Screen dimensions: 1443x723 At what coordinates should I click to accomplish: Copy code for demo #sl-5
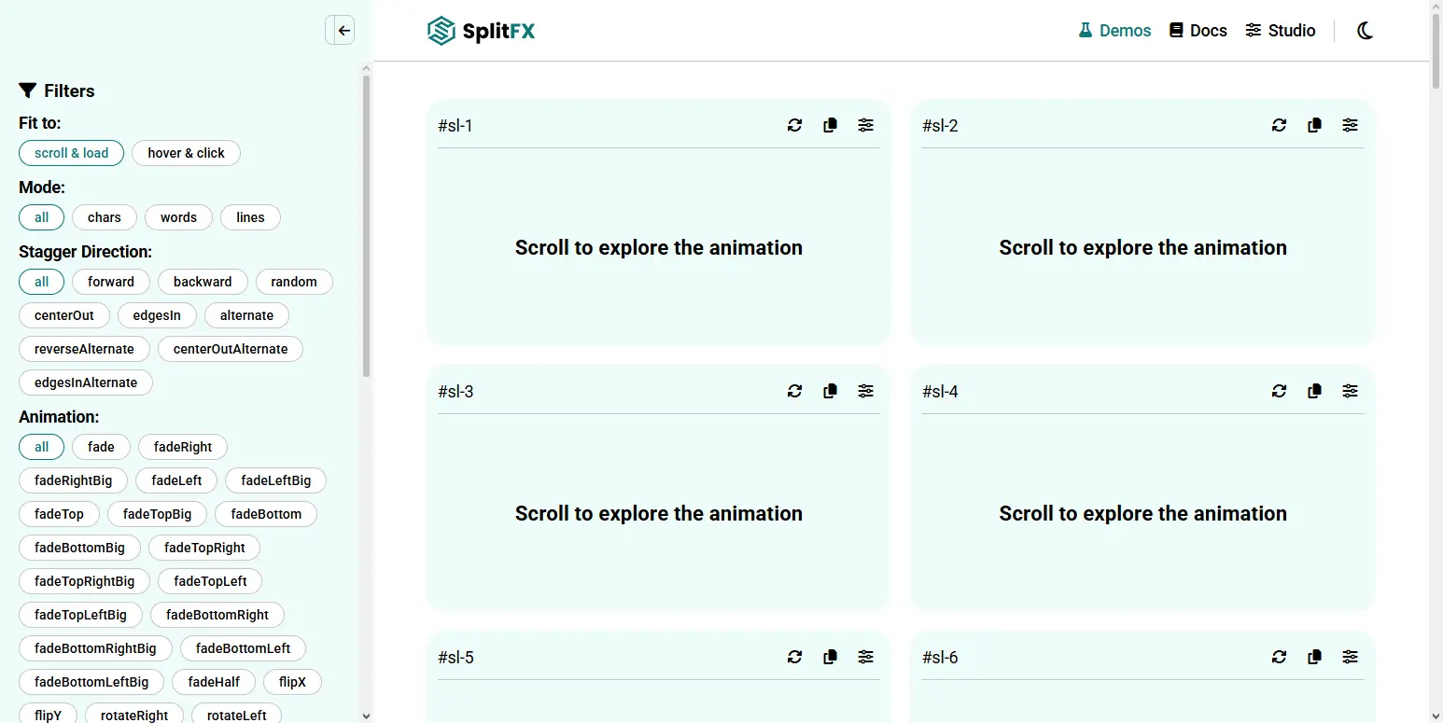click(830, 657)
